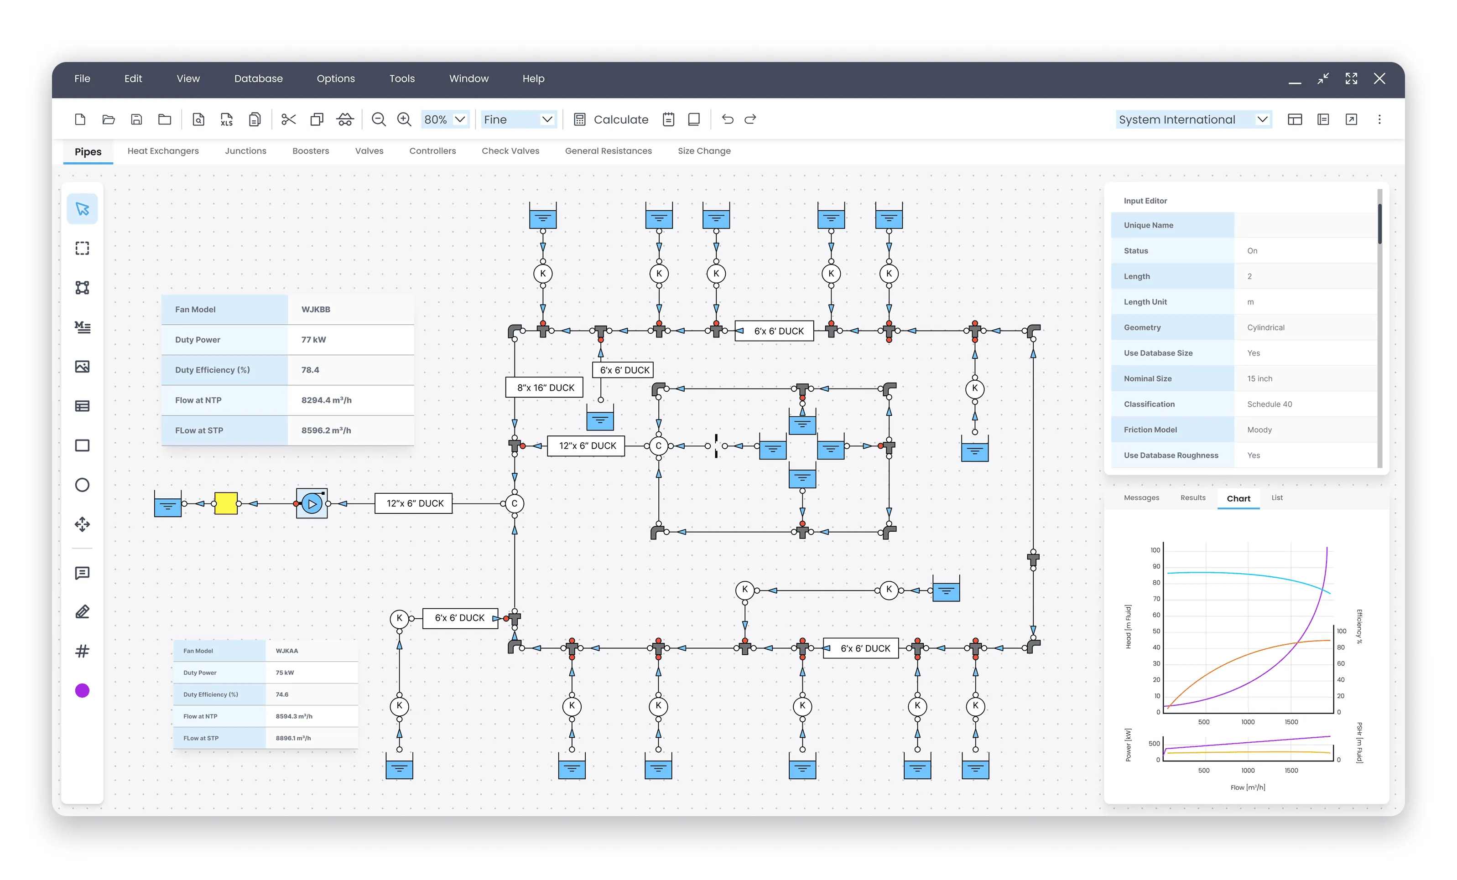The width and height of the screenshot is (1457, 880).
Task: Select the fan booster play-icon component
Action: click(x=312, y=503)
